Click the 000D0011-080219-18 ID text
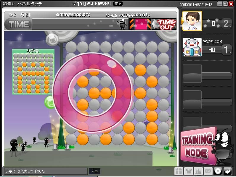This screenshot has height=177, width=236. pos(196,5)
